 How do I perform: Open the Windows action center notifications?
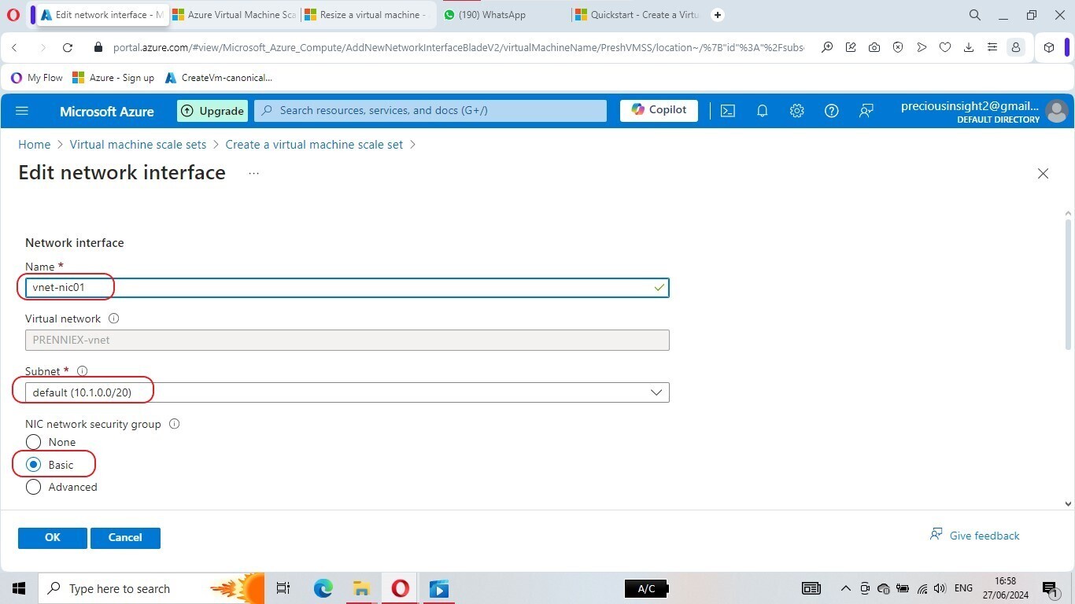(x=1050, y=588)
